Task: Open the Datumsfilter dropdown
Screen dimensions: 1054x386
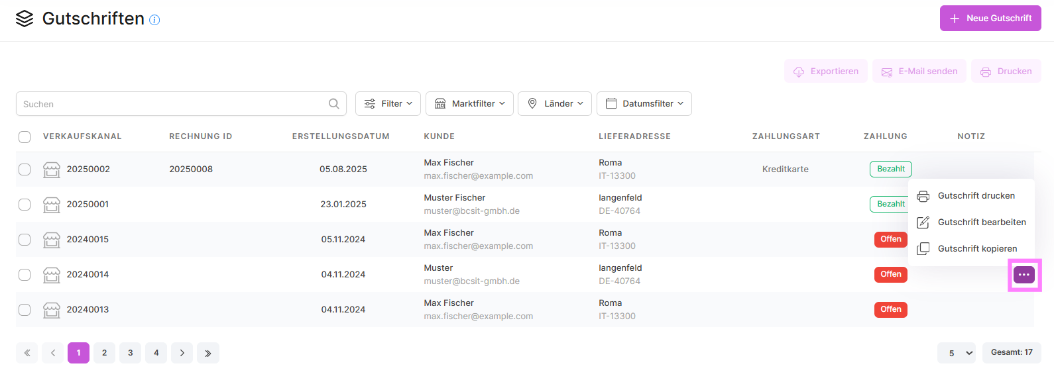Action: (644, 104)
